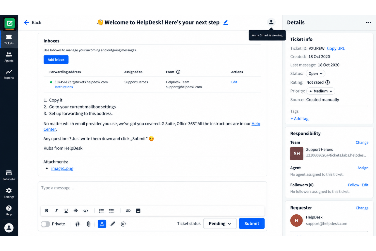Open the Details panel more options menu
376x251 pixels.
(x=369, y=22)
